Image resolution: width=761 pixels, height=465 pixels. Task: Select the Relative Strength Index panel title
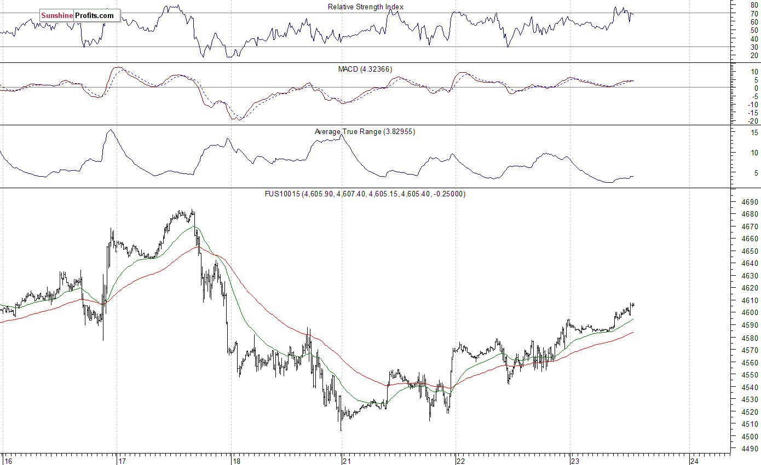click(x=366, y=7)
